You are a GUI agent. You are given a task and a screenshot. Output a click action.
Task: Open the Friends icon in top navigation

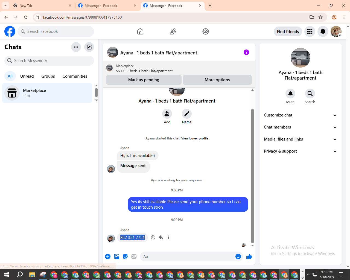click(x=173, y=31)
